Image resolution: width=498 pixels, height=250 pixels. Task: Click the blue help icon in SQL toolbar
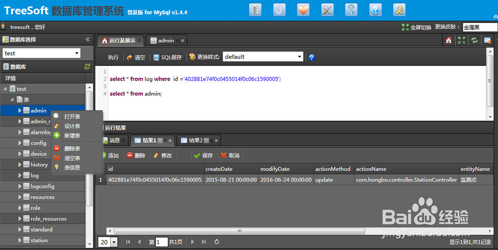point(312,57)
